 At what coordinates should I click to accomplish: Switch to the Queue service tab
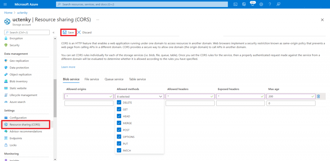[x=114, y=79]
